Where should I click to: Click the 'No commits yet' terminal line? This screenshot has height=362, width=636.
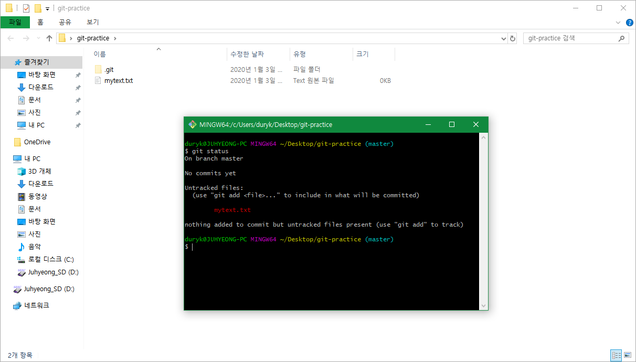pos(210,173)
